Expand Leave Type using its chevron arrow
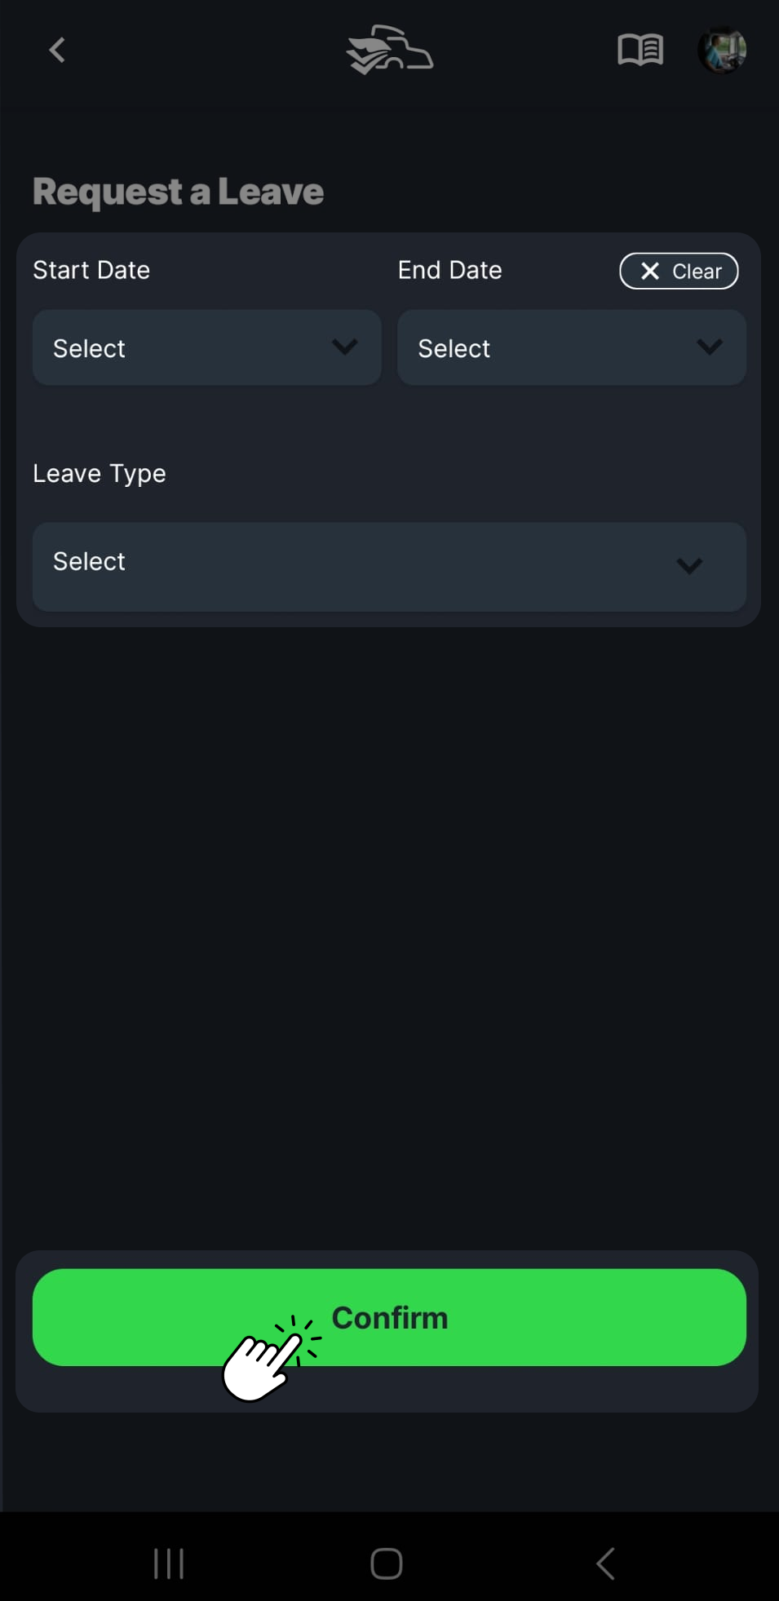The width and height of the screenshot is (779, 1601). click(x=689, y=566)
